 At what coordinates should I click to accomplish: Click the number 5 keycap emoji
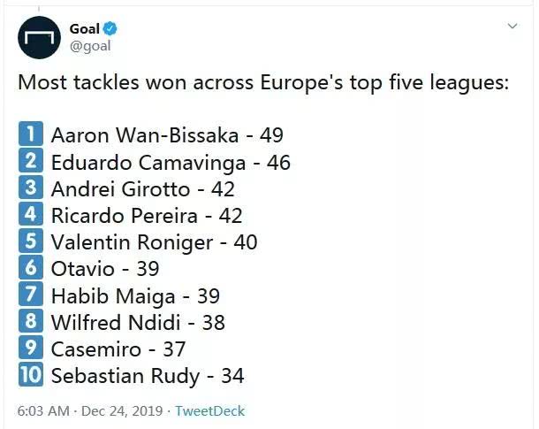pyautogui.click(x=31, y=241)
